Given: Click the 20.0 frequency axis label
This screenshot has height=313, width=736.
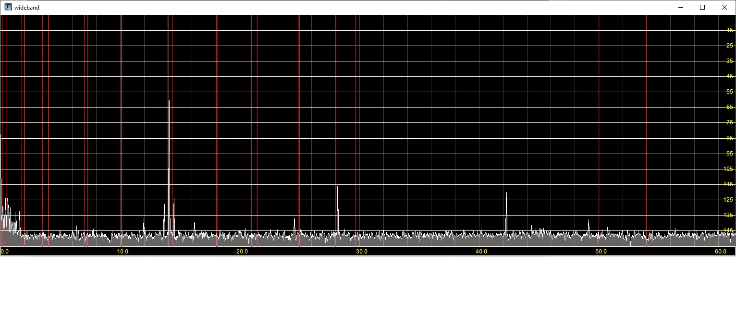Looking at the screenshot, I should [242, 252].
